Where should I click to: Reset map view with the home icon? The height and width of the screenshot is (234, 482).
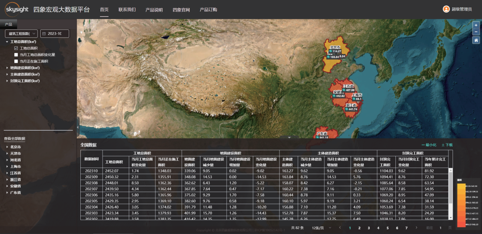pyautogui.click(x=476, y=41)
